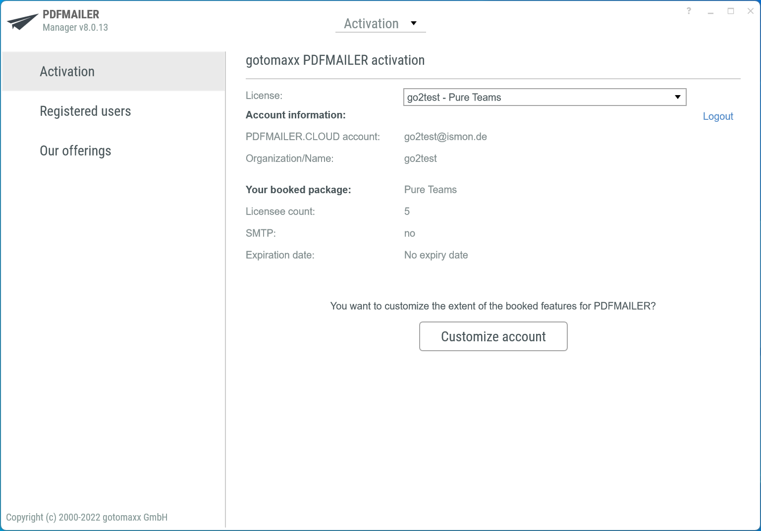
Task: Open the help question mark icon
Action: point(689,11)
